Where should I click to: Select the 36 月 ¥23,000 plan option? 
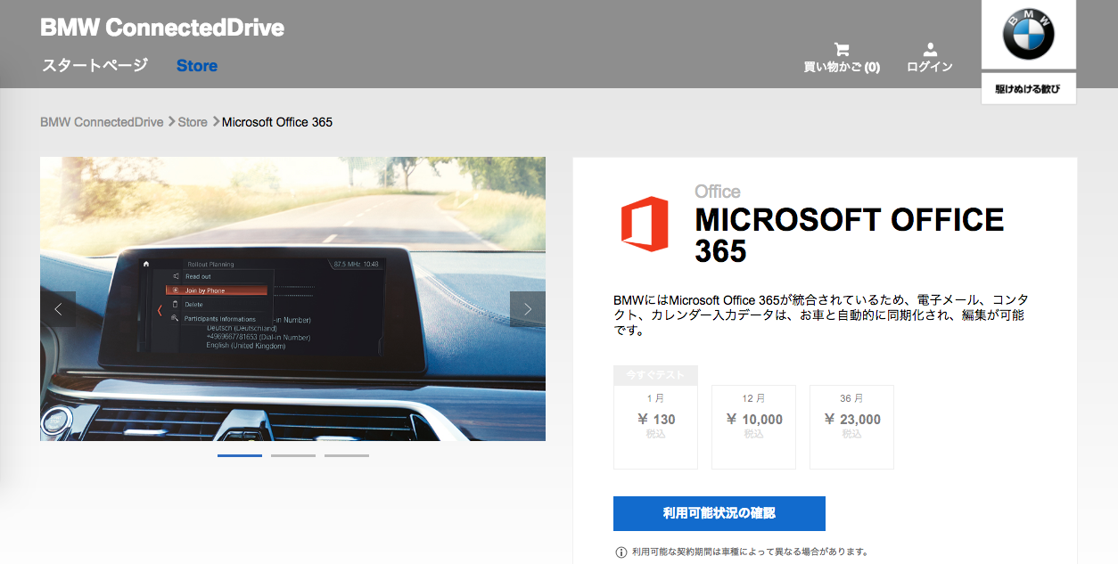coord(851,427)
